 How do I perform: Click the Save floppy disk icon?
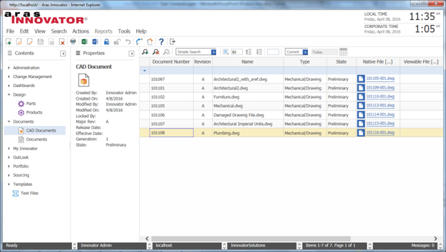[40, 42]
